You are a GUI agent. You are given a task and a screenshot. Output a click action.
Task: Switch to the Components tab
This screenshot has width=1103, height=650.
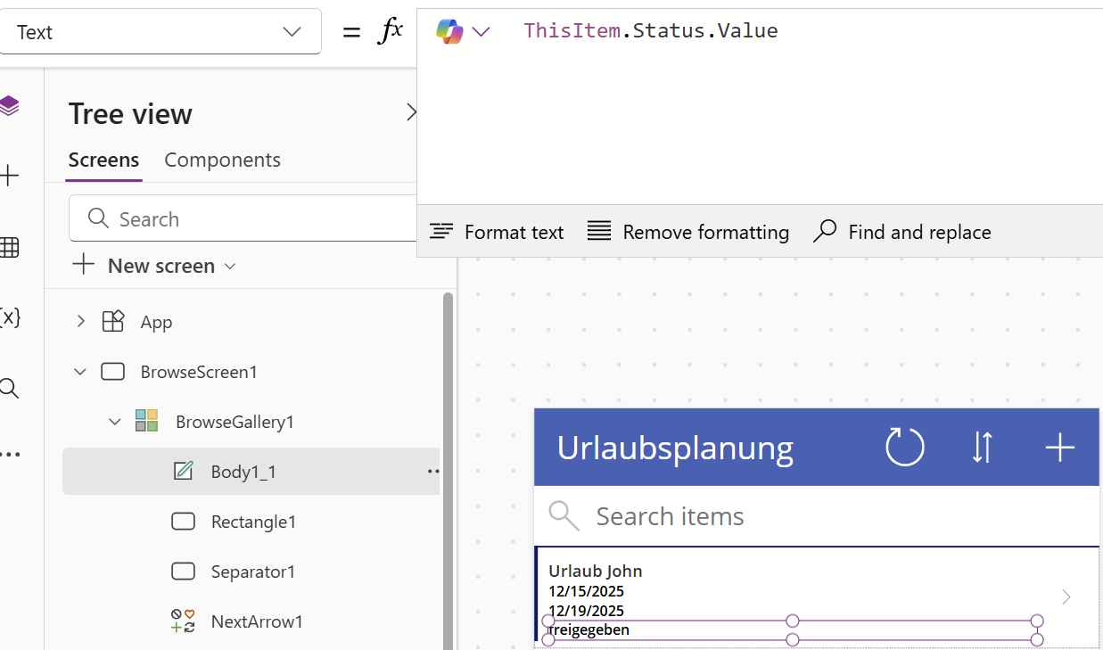222,160
